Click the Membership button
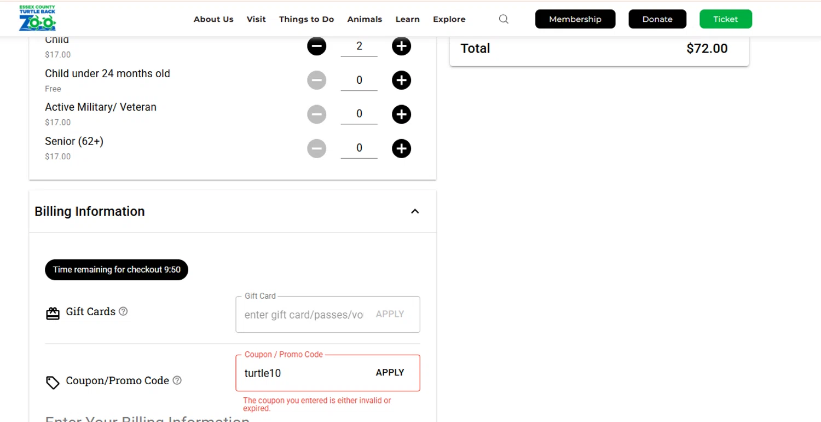 [x=575, y=19]
